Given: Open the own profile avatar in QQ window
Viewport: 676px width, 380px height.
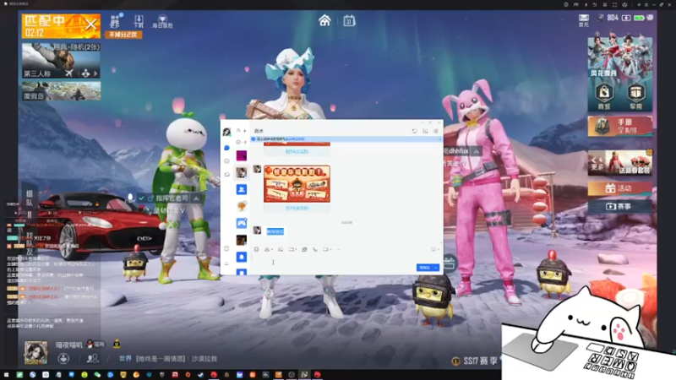Looking at the screenshot, I should (x=226, y=132).
